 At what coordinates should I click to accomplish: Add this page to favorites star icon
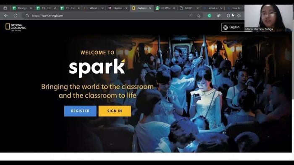[199, 15]
